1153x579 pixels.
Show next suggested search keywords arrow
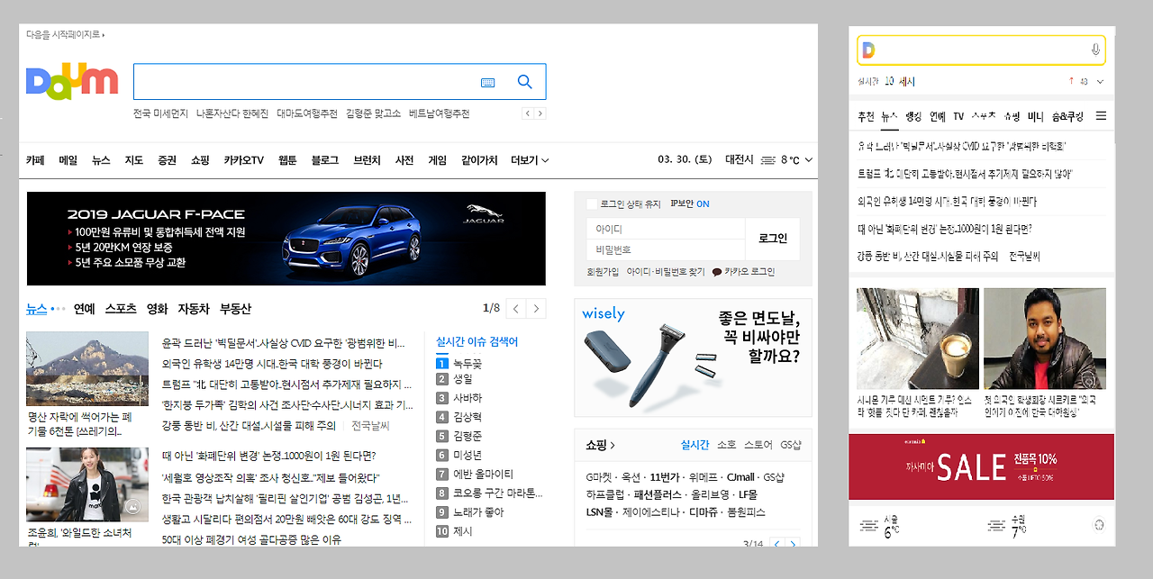[x=540, y=113]
